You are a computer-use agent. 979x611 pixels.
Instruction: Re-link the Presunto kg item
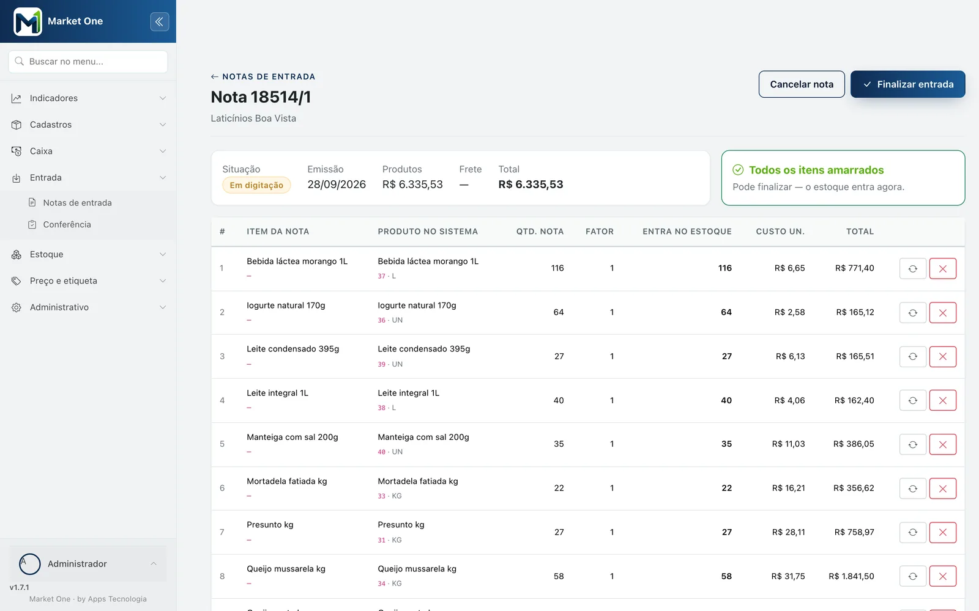[912, 532]
